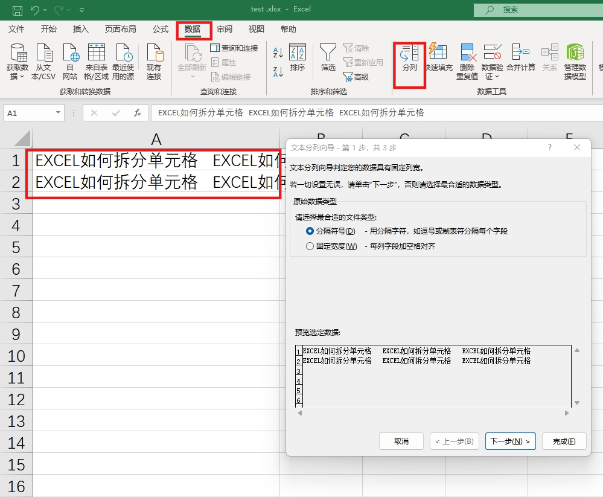Click 来自表格/区域 icon

96,62
